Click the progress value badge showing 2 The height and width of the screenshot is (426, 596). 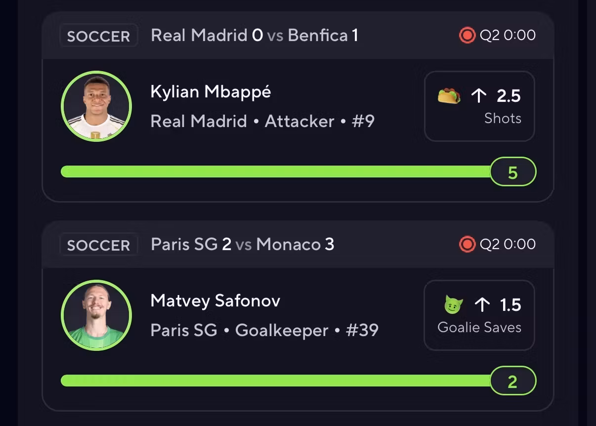click(513, 381)
